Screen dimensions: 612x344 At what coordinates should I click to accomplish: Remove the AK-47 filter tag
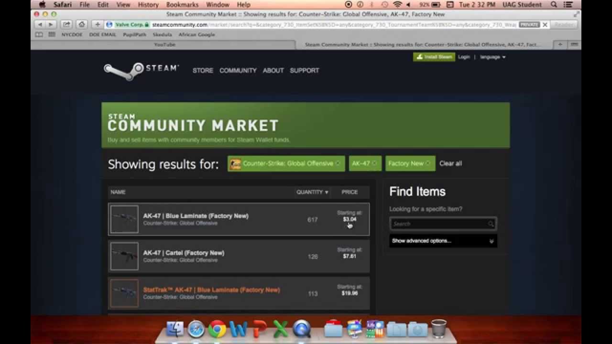(374, 163)
